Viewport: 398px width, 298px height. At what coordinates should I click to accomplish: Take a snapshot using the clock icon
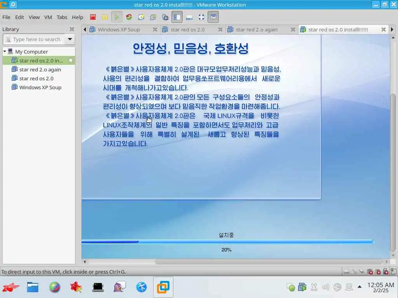click(x=141, y=17)
